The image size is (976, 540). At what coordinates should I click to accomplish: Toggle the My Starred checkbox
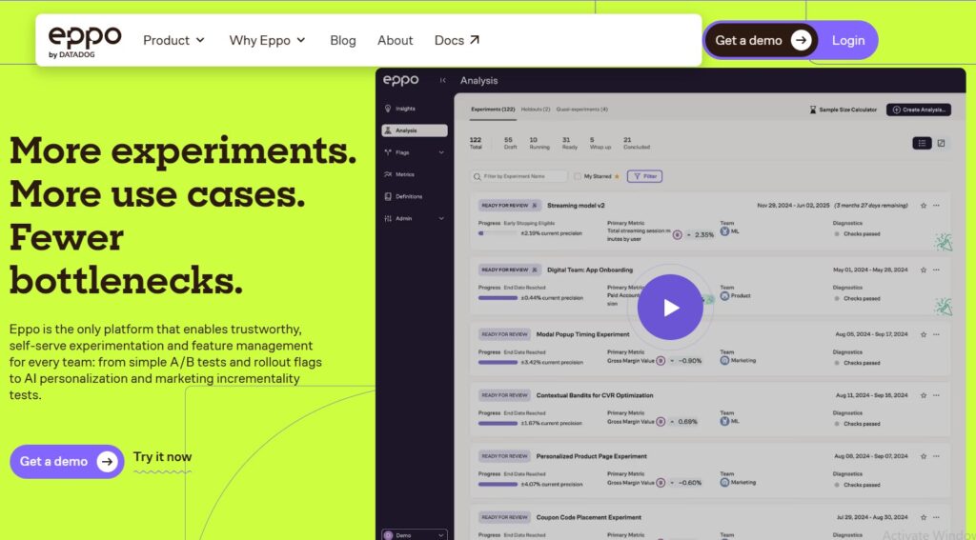tap(578, 177)
